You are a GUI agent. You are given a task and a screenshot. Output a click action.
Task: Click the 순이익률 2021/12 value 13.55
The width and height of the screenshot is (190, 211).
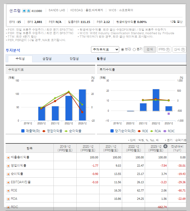pos(117,174)
